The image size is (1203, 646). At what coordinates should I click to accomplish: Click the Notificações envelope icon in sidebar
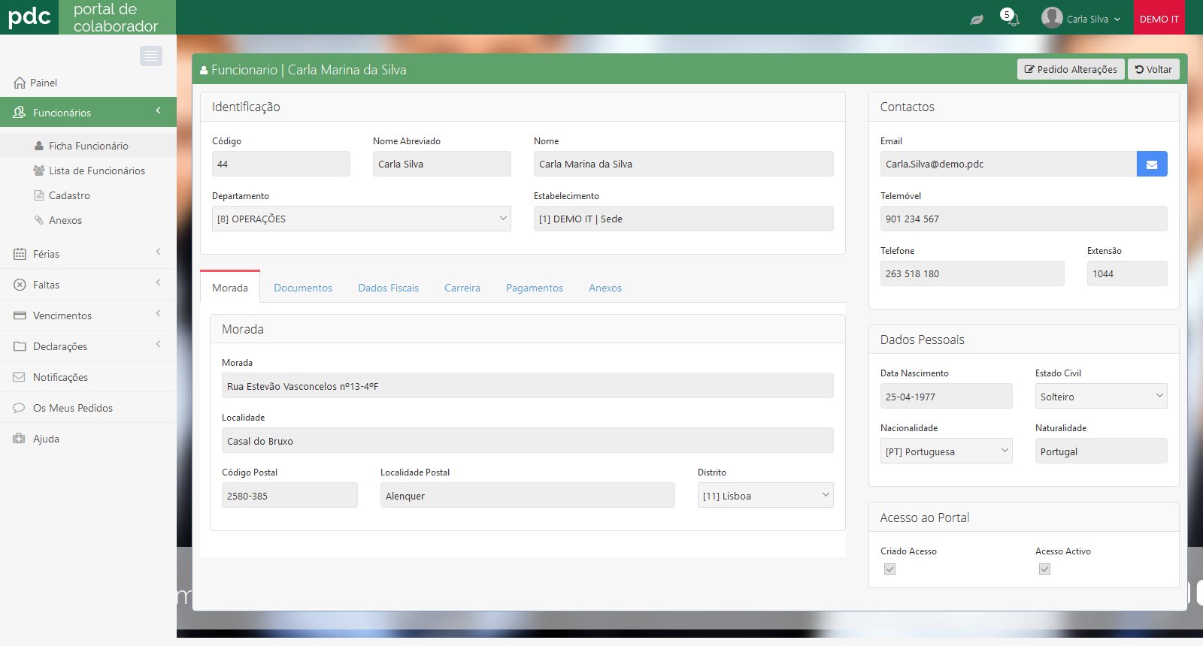click(20, 377)
